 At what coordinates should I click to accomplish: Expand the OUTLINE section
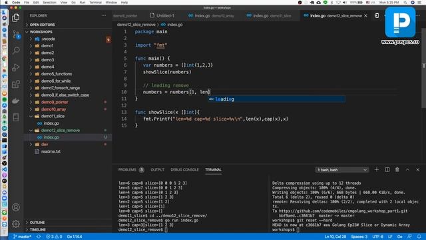click(37, 223)
